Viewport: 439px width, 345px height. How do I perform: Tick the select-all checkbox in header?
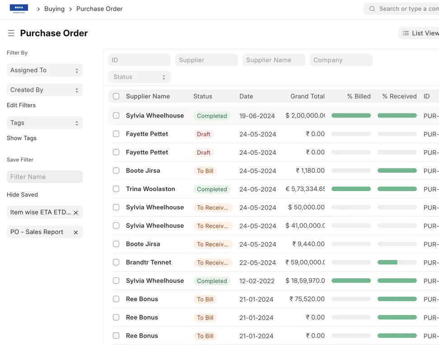click(116, 96)
